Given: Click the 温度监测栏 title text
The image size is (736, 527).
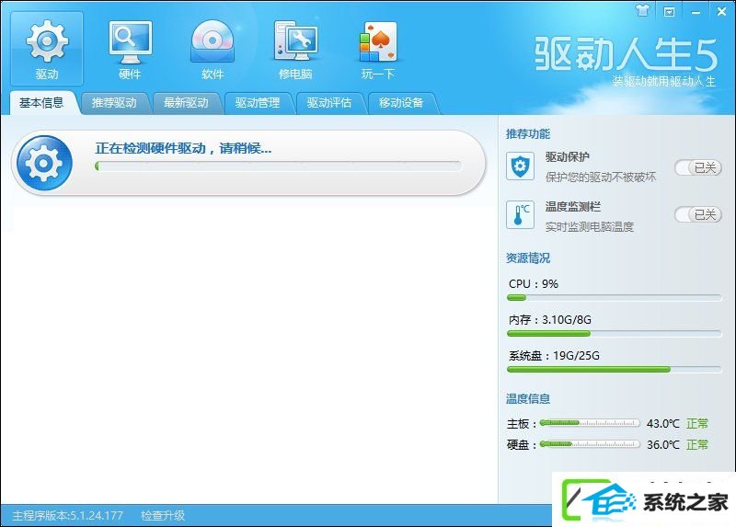Looking at the screenshot, I should pyautogui.click(x=572, y=207).
